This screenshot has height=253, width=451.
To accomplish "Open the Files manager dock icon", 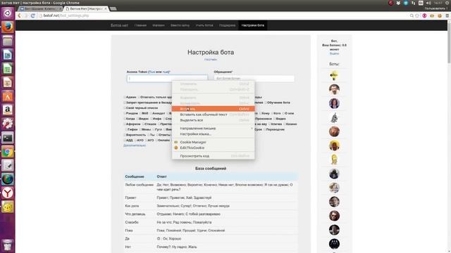I will pos(8,41).
